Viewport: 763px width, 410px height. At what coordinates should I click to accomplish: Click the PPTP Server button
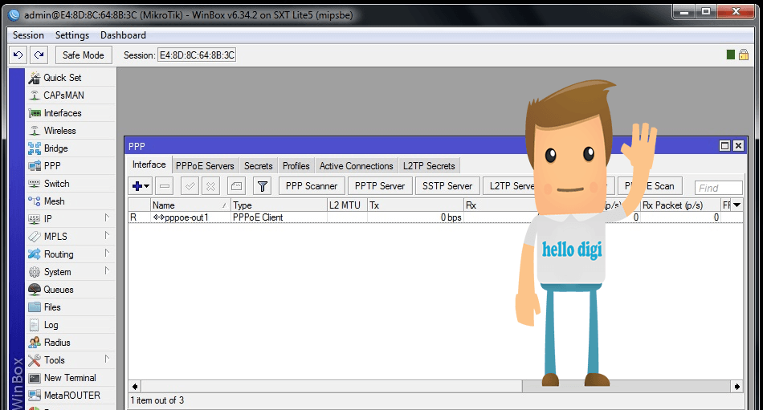(380, 186)
